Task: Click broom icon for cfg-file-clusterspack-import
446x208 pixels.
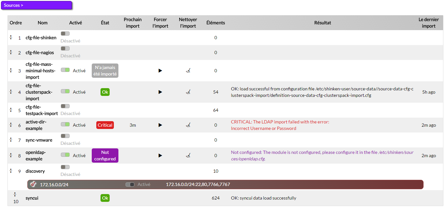Action: pyautogui.click(x=188, y=92)
